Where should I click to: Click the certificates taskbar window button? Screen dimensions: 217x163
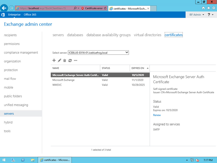(x=55, y=160)
